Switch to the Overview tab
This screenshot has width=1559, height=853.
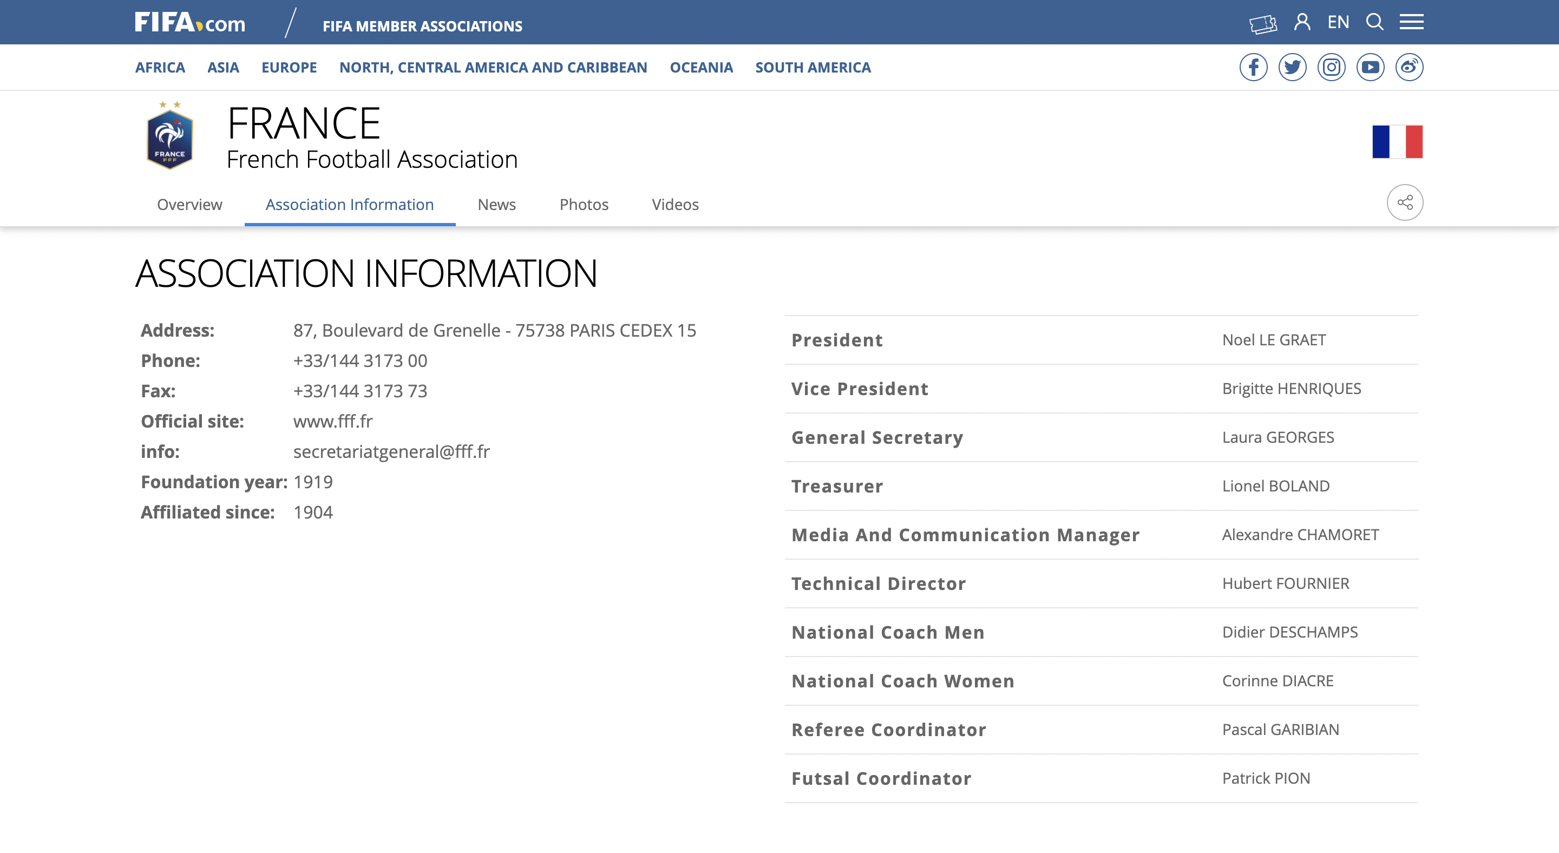[189, 205]
